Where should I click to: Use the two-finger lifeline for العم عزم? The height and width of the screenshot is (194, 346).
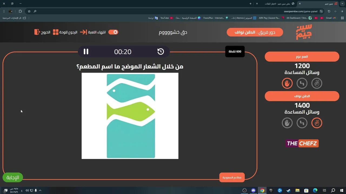(317, 84)
